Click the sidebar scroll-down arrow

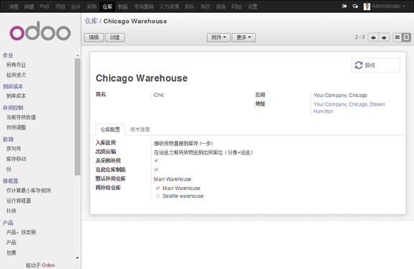[x=78, y=257]
